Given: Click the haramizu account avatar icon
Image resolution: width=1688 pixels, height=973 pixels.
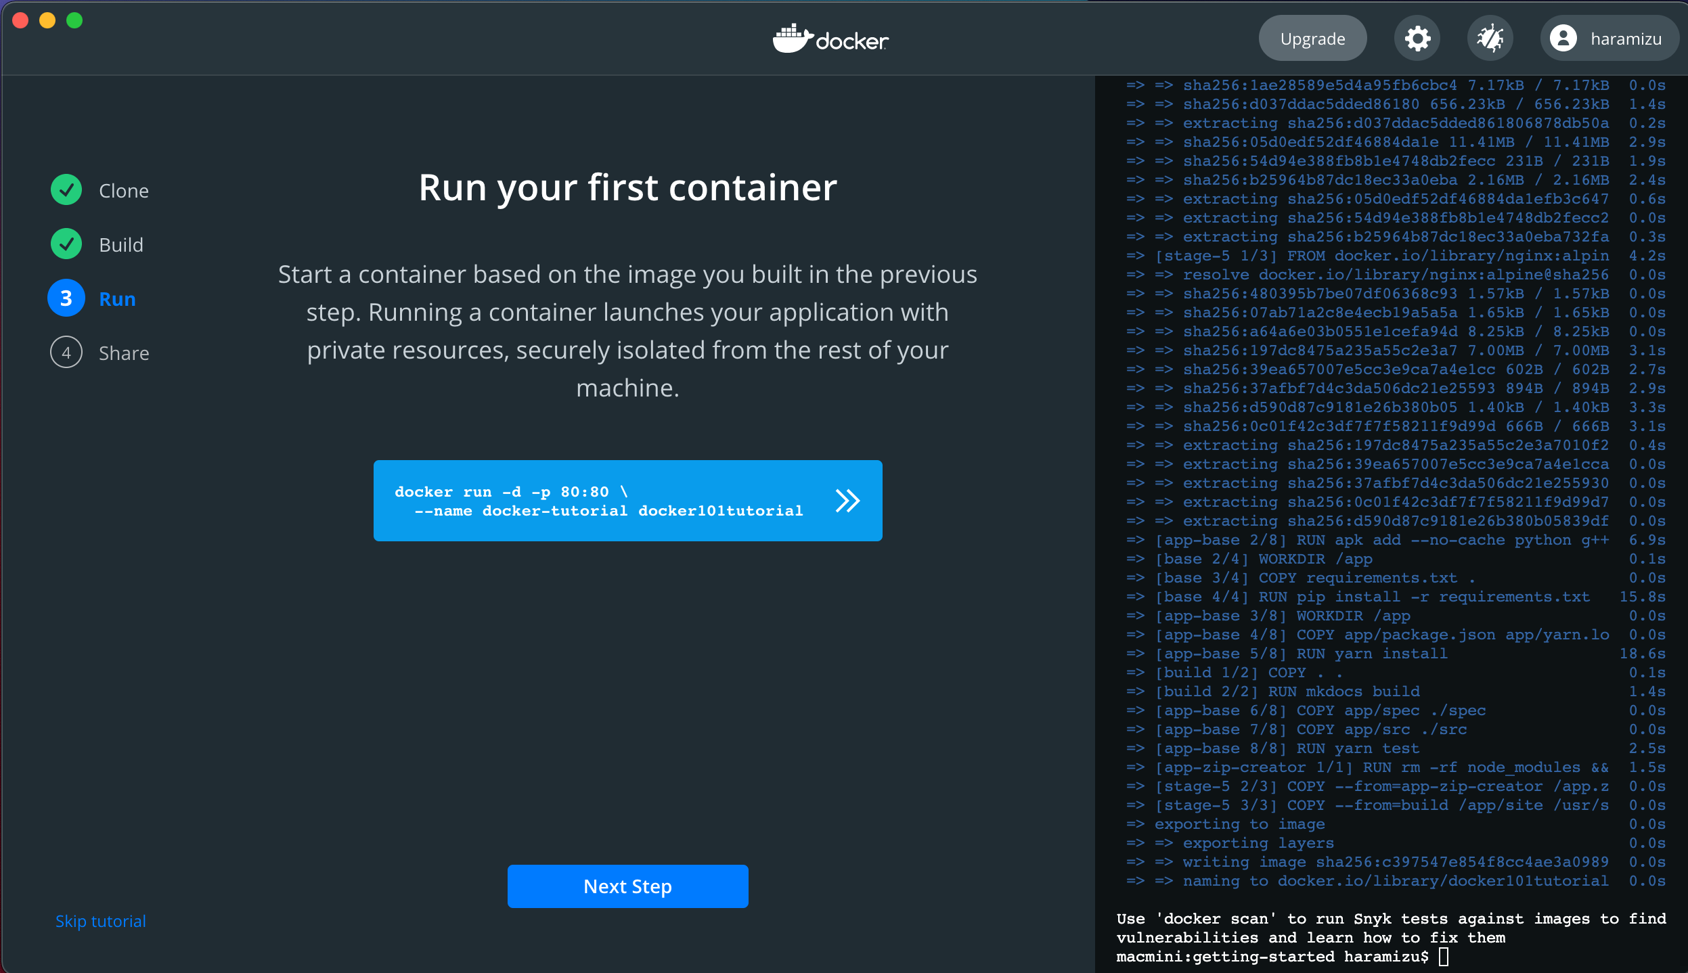Looking at the screenshot, I should [1563, 39].
